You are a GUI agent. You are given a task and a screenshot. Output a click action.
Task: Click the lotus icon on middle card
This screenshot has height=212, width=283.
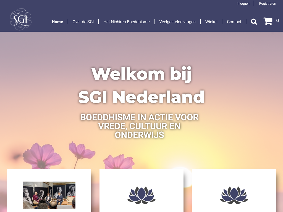[x=141, y=195]
